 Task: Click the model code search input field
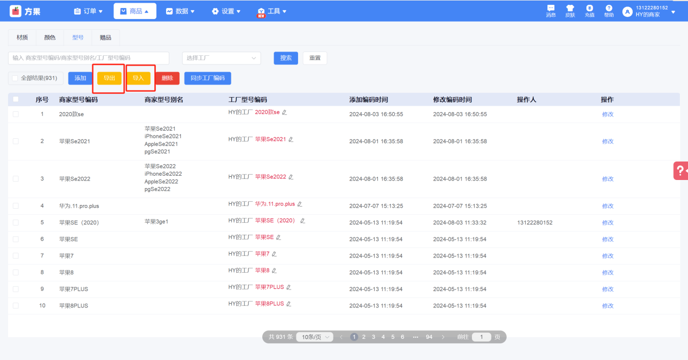click(x=89, y=58)
